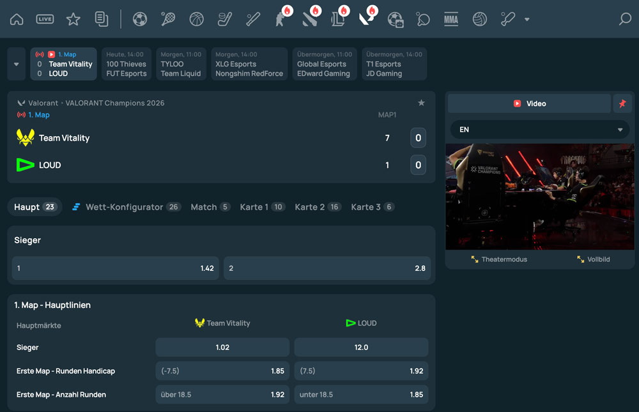Toggle the video pin icon
The image size is (639, 412).
pyautogui.click(x=622, y=103)
